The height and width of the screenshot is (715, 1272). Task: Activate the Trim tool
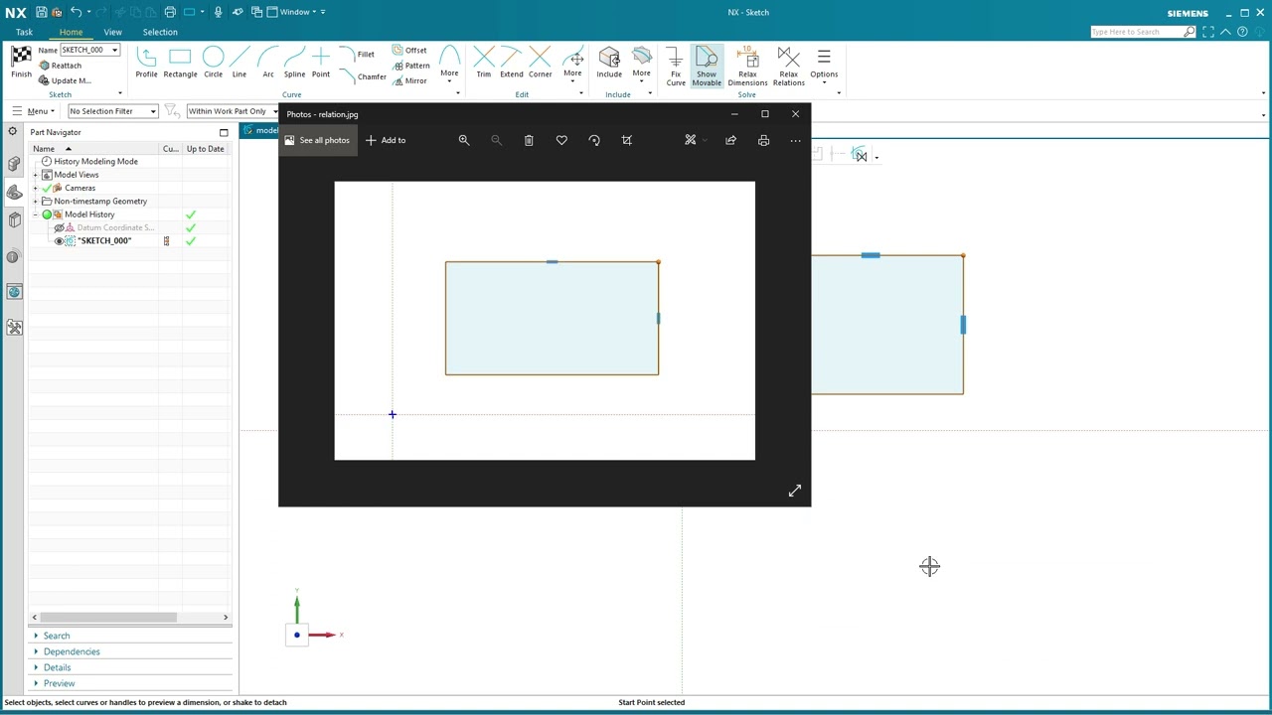coord(483,63)
